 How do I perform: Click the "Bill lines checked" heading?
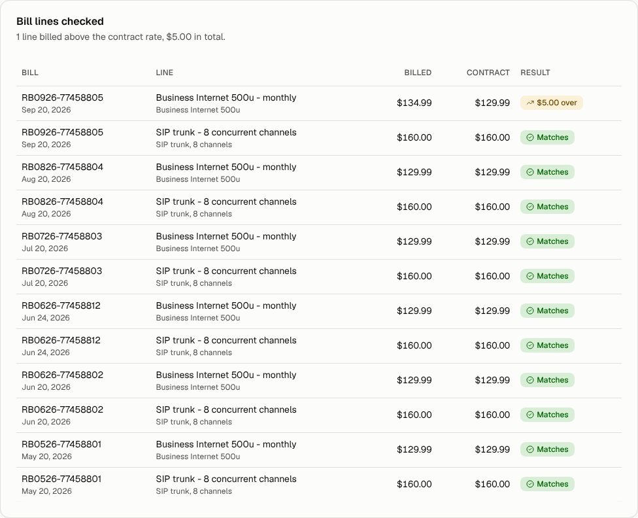60,21
